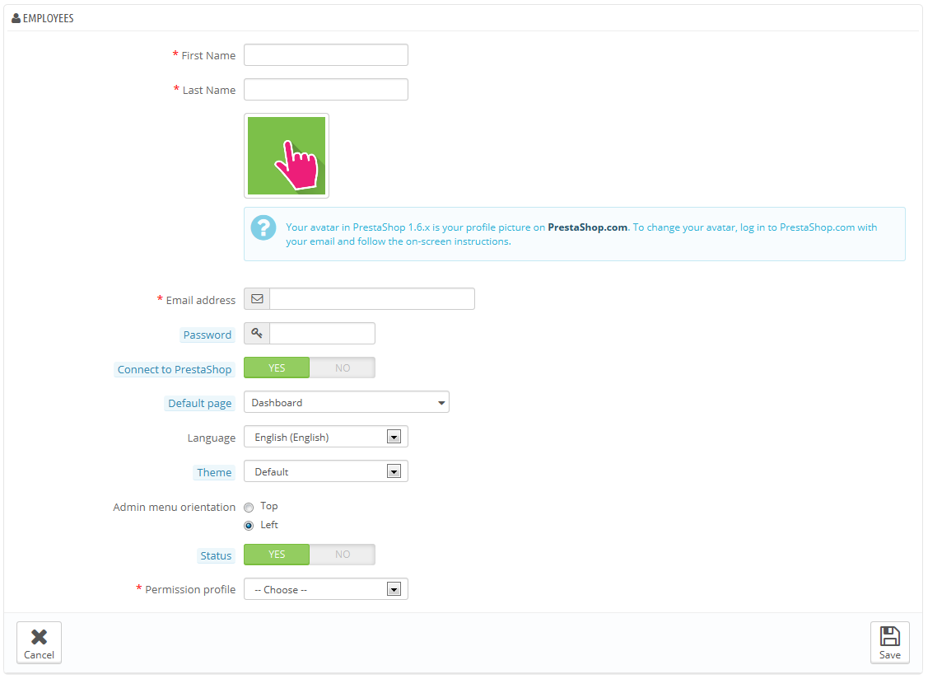Select the Top menu orientation radio
The height and width of the screenshot is (679, 928).
click(249, 507)
